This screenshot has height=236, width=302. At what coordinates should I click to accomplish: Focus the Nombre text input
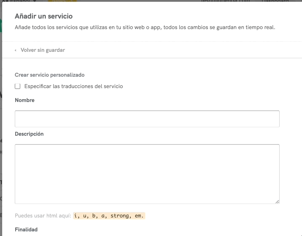click(x=147, y=119)
